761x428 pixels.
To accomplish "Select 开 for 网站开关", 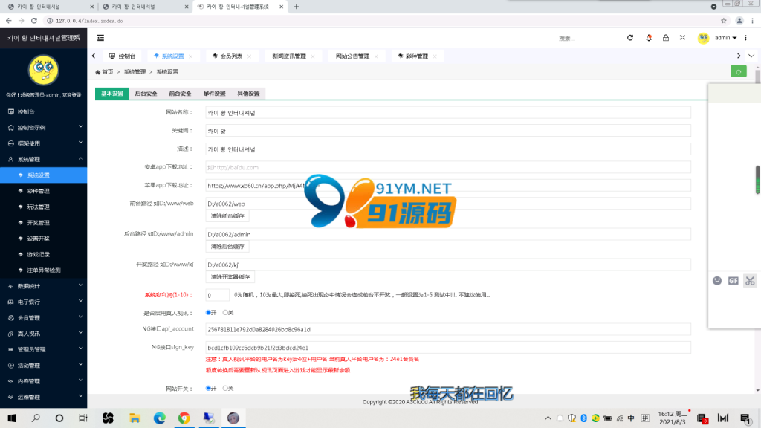I will click(x=208, y=388).
